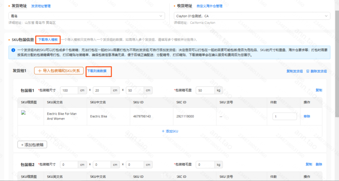
Task: Open 自定义海外仓管理 link
Action: 209,6
